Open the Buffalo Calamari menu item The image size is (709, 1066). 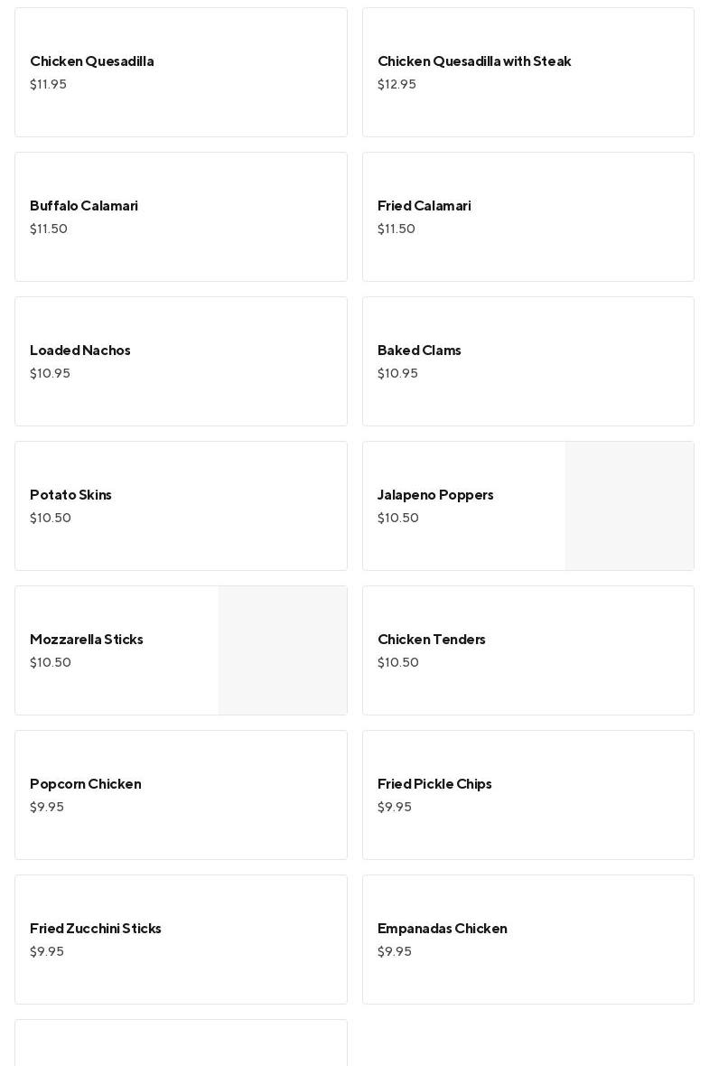pos(181,217)
